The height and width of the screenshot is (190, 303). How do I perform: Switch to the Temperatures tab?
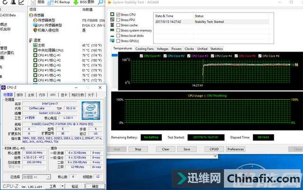(x=123, y=48)
